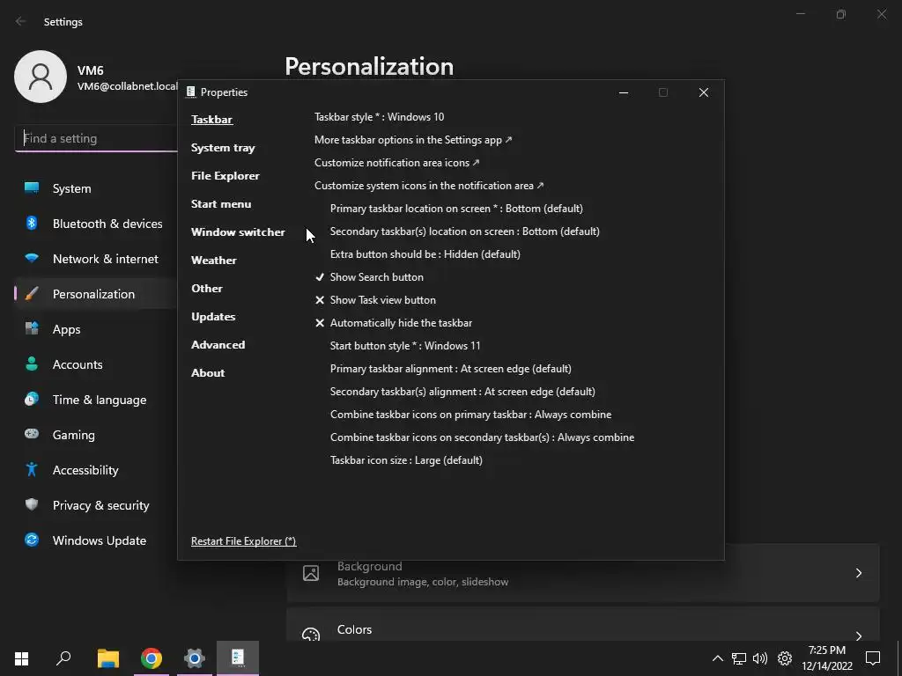The width and height of the screenshot is (902, 676).
Task: Click the Background image picture icon
Action: point(311,573)
